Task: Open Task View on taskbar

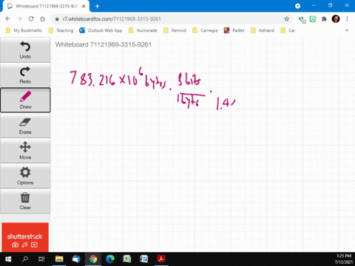Action: pos(41,259)
